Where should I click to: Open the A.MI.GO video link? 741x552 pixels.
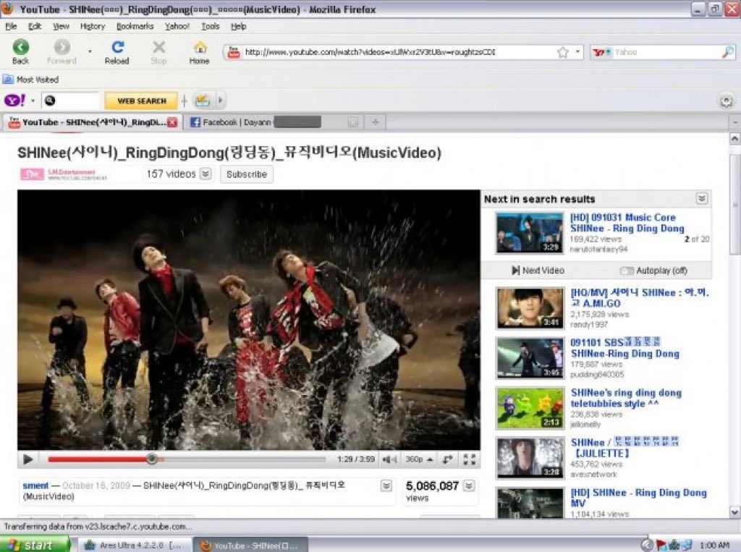click(640, 298)
